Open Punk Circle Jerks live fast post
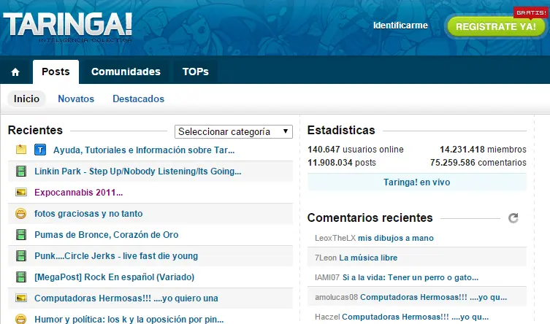The image size is (550, 324). pos(116,256)
